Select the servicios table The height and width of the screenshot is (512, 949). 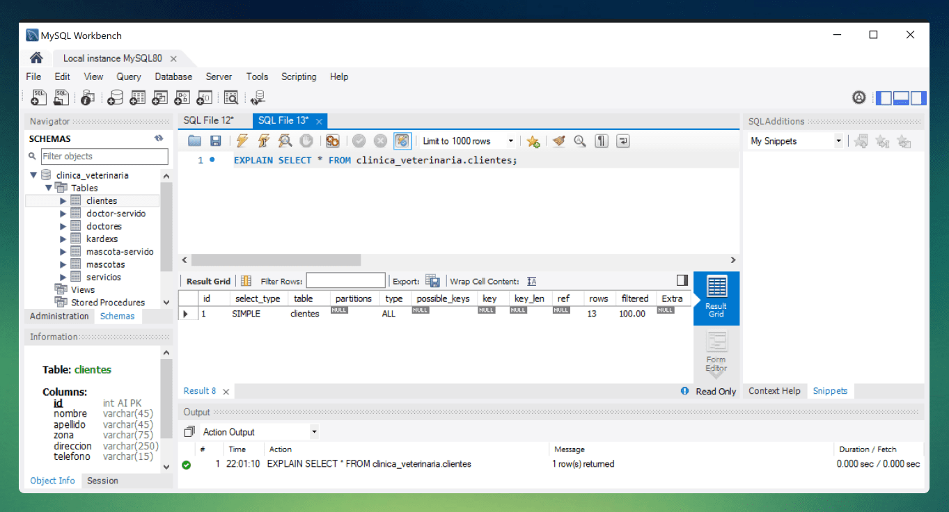[x=104, y=277]
